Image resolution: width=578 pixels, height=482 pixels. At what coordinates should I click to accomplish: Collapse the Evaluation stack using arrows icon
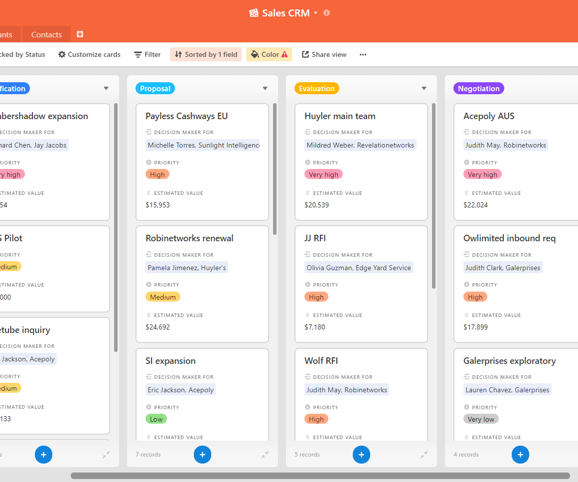coord(424,455)
